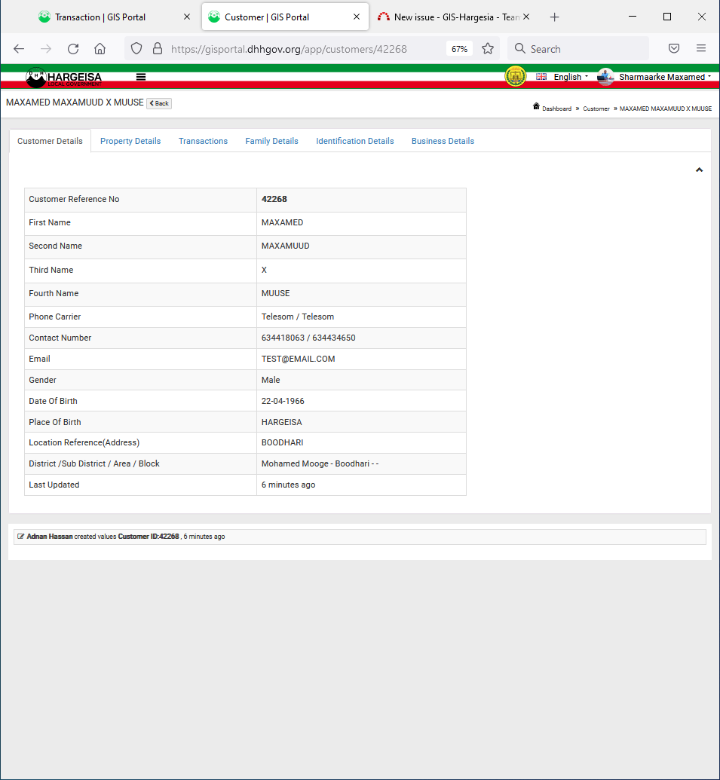Click customer reference number 42268
Screen dimensions: 720x780
tap(274, 199)
